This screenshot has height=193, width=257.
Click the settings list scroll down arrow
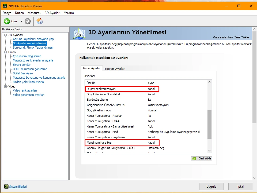tap(209, 151)
